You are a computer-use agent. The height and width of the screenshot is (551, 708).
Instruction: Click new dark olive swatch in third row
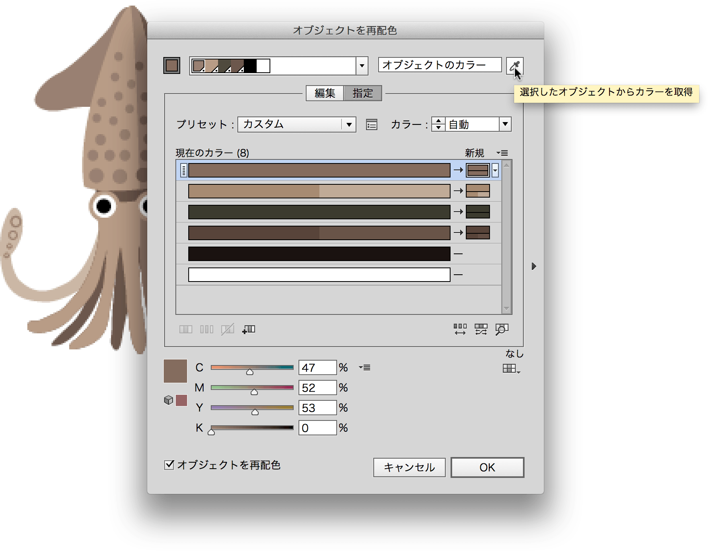pos(478,212)
